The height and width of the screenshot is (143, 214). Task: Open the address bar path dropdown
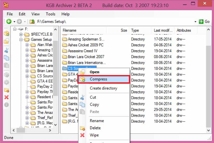click(195, 22)
